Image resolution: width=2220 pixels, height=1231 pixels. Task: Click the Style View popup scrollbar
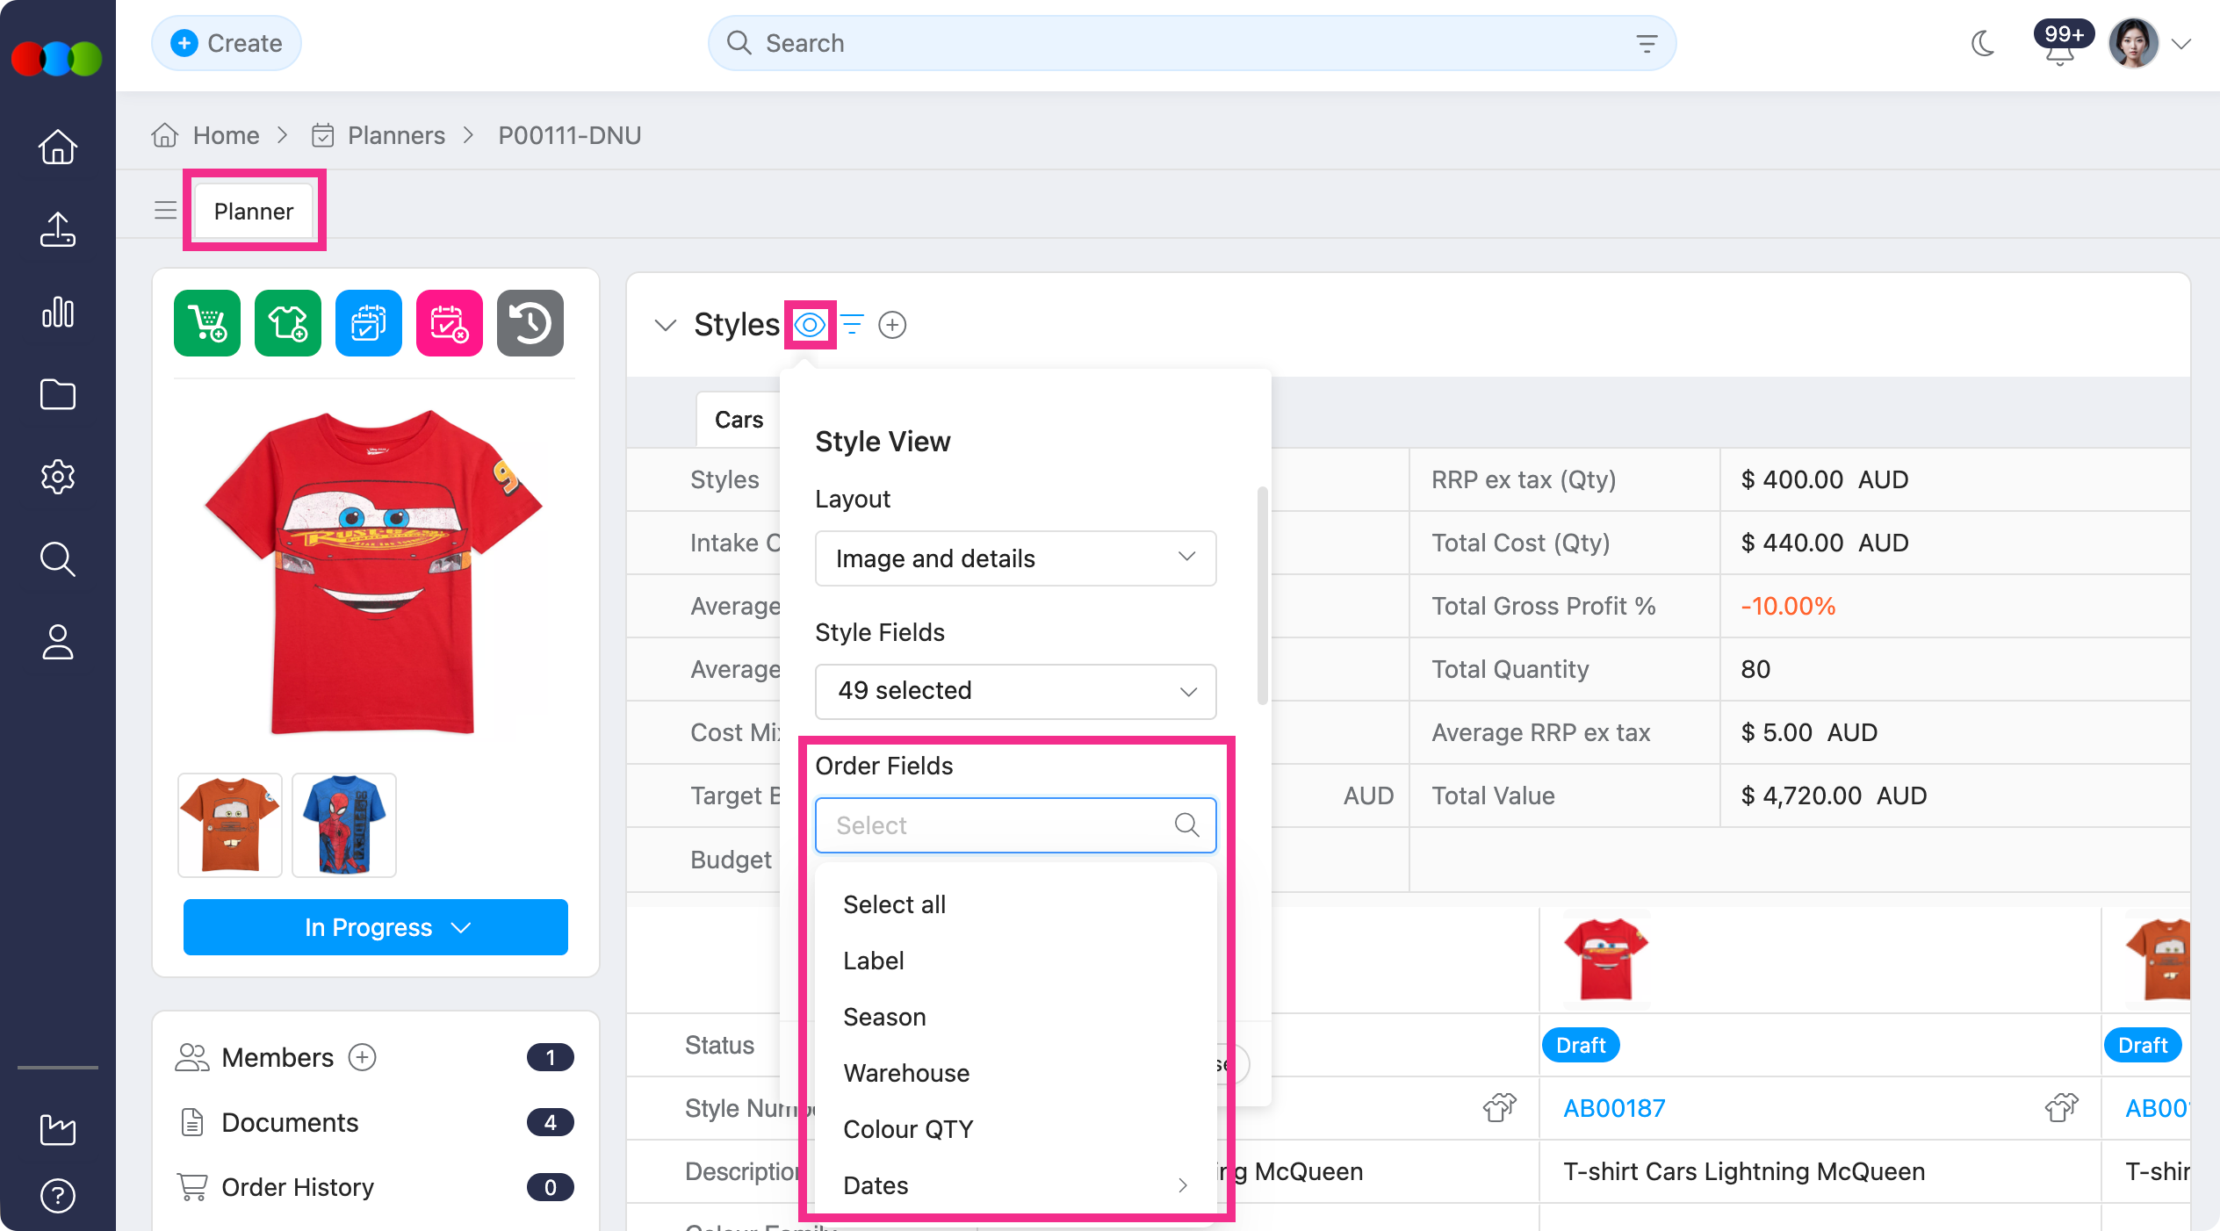pos(1263,597)
